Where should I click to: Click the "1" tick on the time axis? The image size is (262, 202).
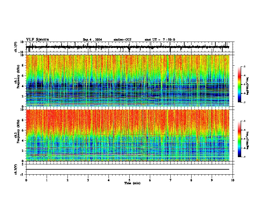pyautogui.click(x=47, y=180)
